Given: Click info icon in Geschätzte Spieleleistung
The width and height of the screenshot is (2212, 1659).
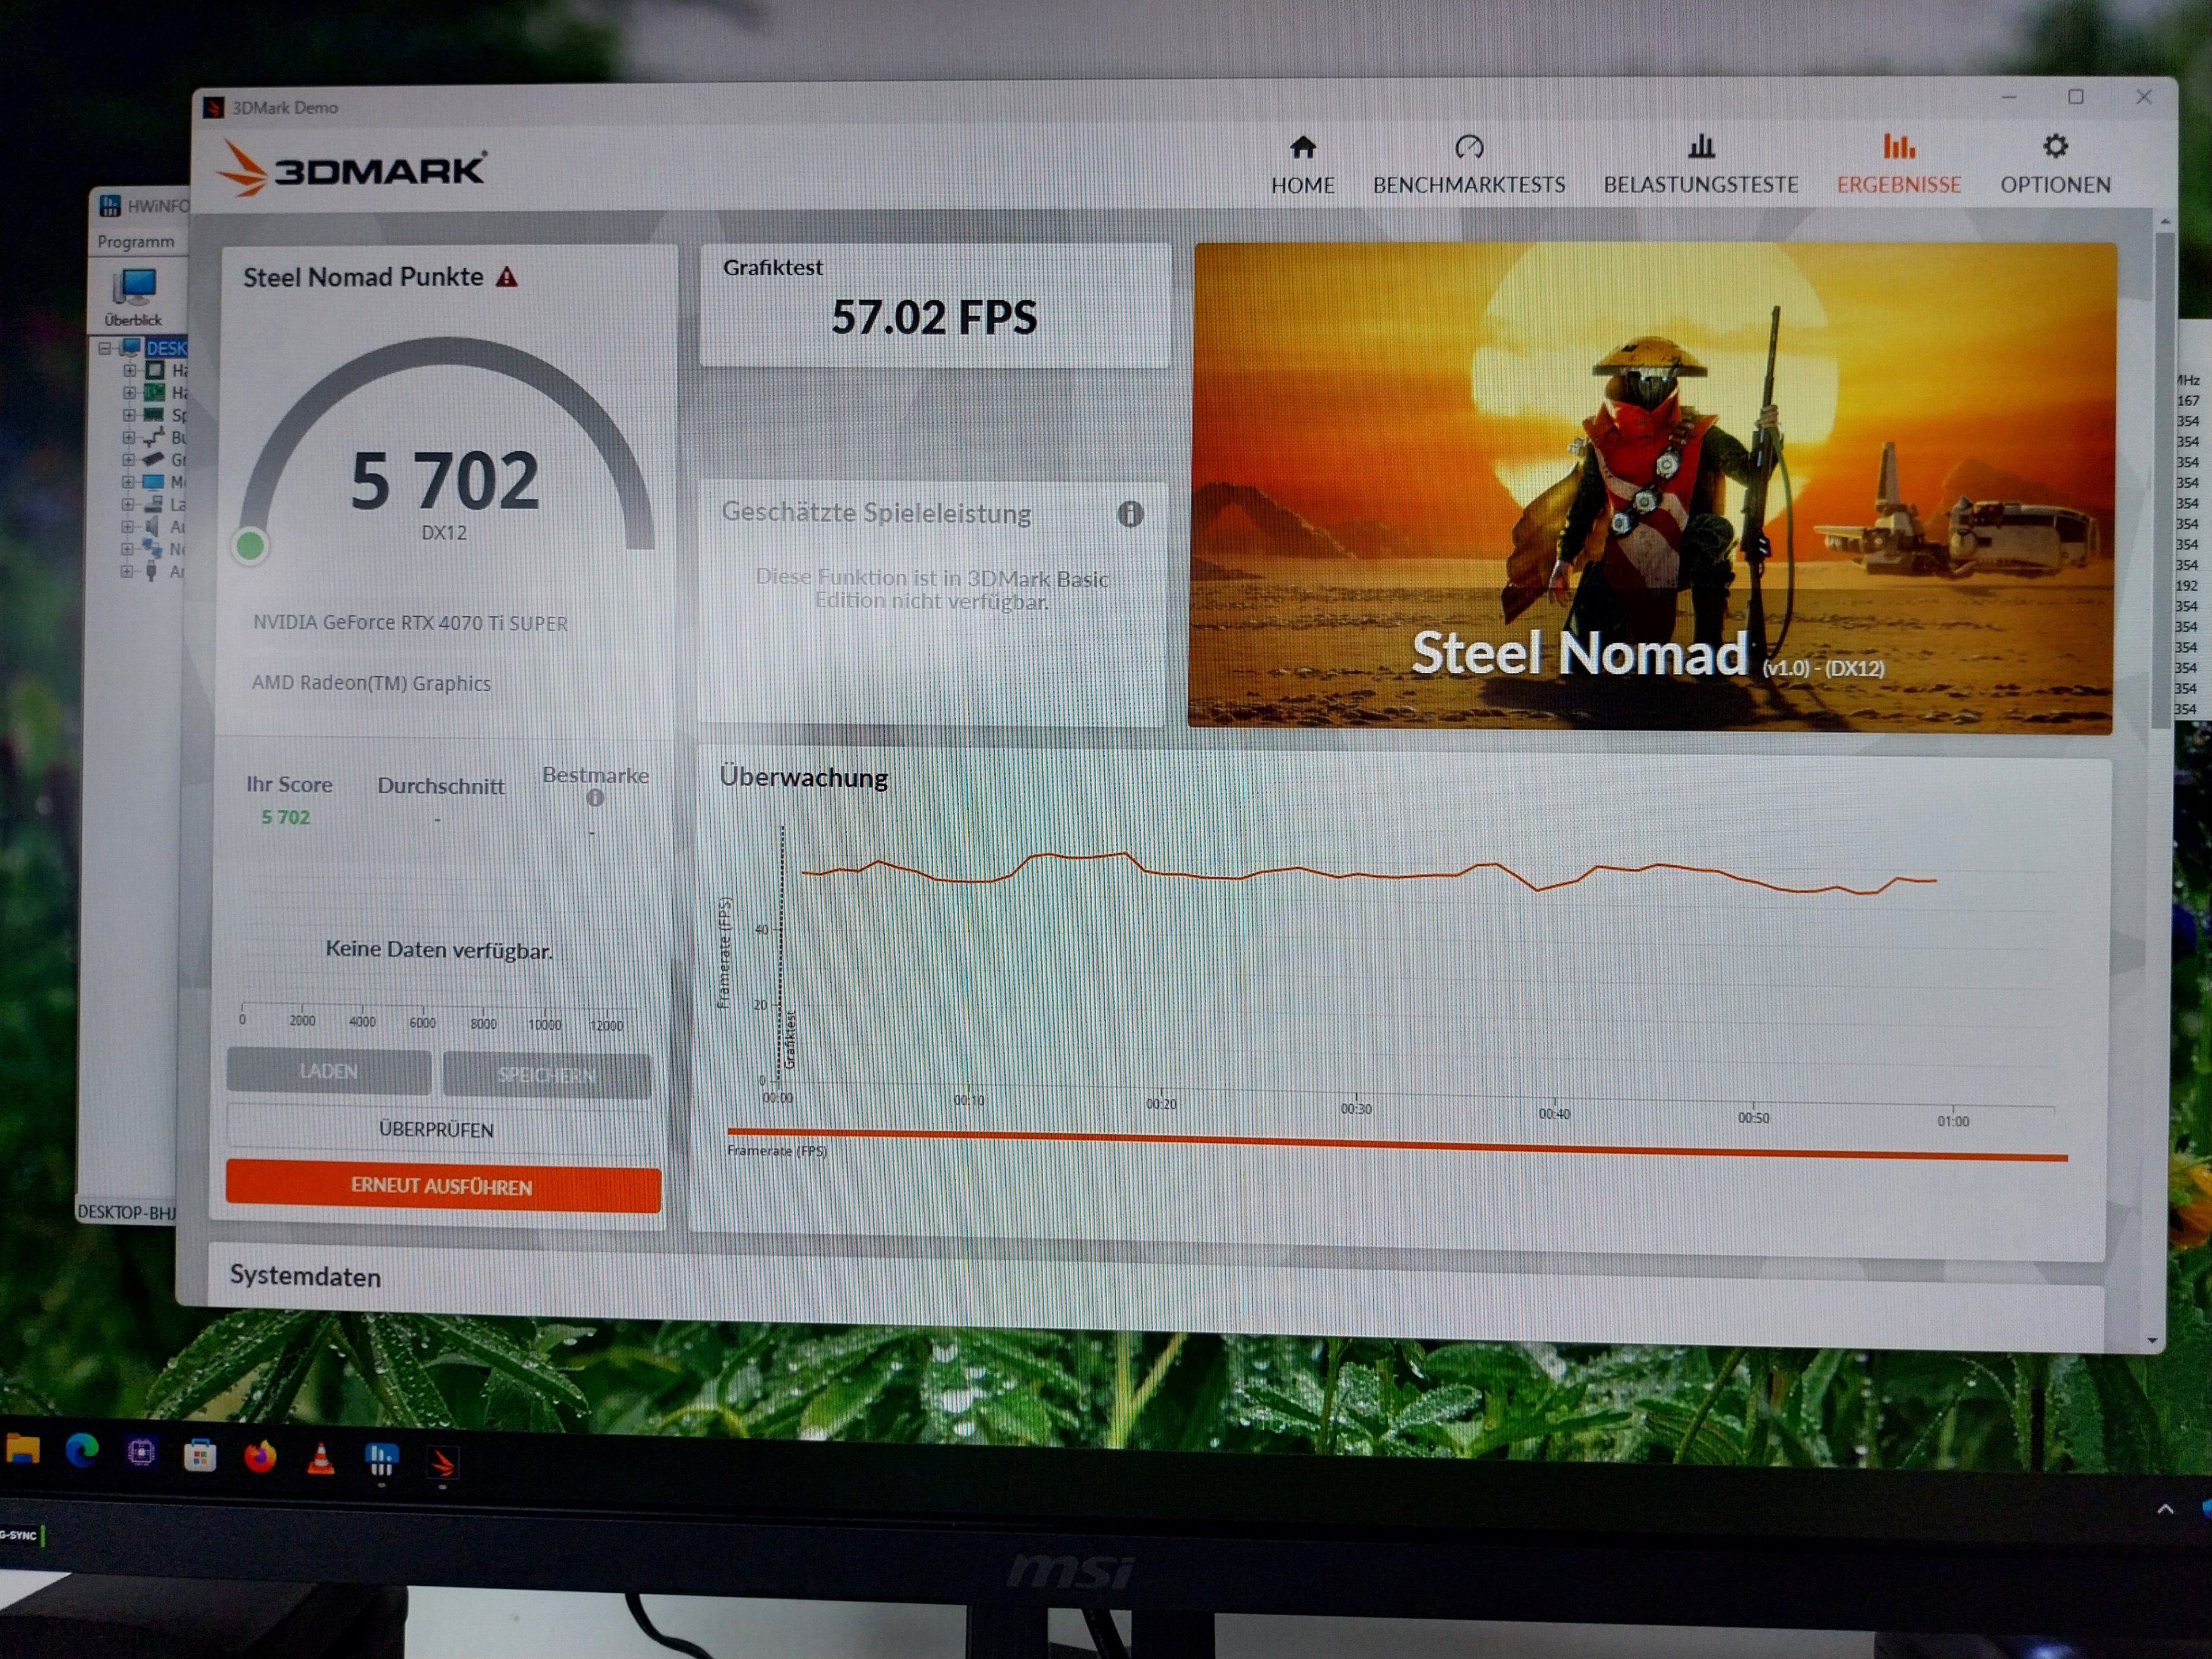Looking at the screenshot, I should click(x=1130, y=514).
